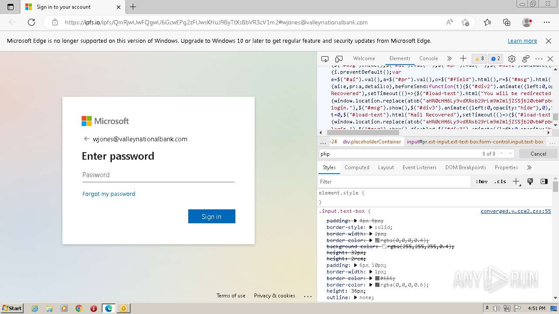Toggle computed styles sidebar icon
The image size is (559, 314).
coord(544,181)
